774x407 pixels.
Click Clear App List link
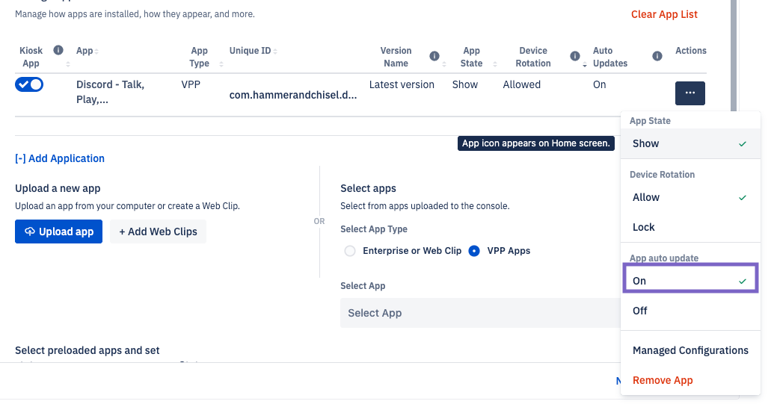[664, 14]
